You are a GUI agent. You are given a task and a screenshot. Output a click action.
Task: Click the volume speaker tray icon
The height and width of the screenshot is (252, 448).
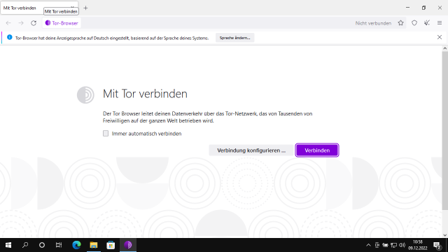tap(402, 245)
